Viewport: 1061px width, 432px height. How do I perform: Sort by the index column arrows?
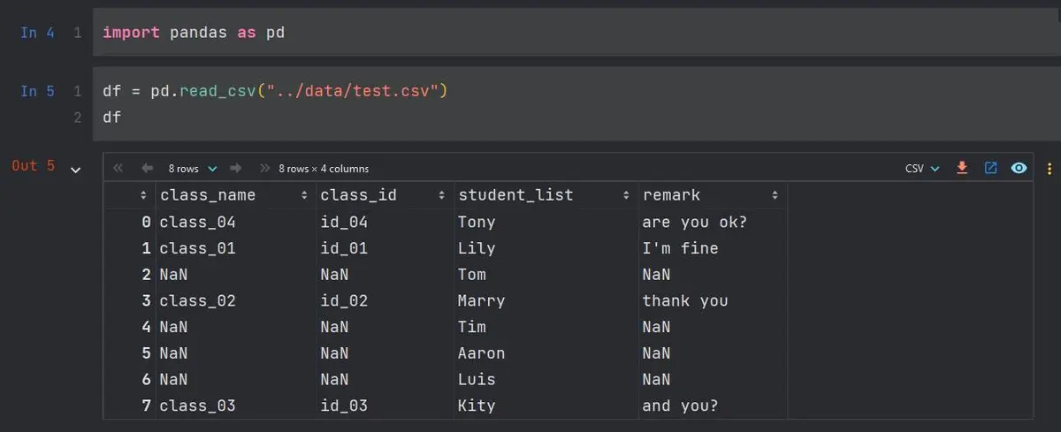point(143,195)
